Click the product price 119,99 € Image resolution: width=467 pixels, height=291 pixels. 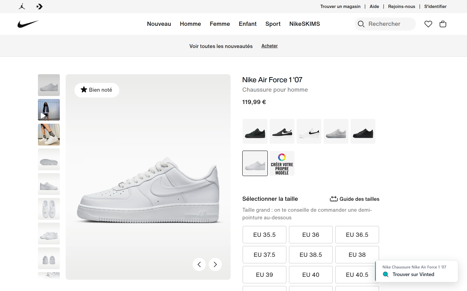pyautogui.click(x=254, y=102)
